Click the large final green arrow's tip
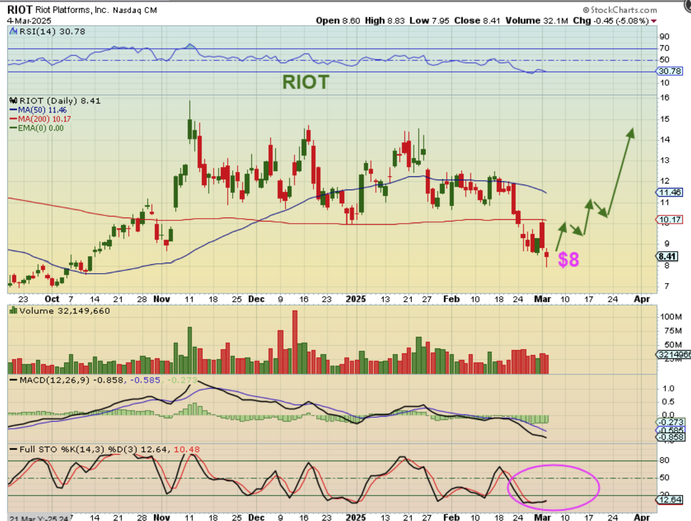 [x=632, y=130]
